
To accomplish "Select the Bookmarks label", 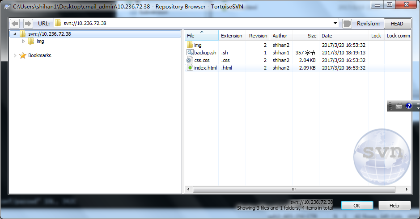I will 40,55.
